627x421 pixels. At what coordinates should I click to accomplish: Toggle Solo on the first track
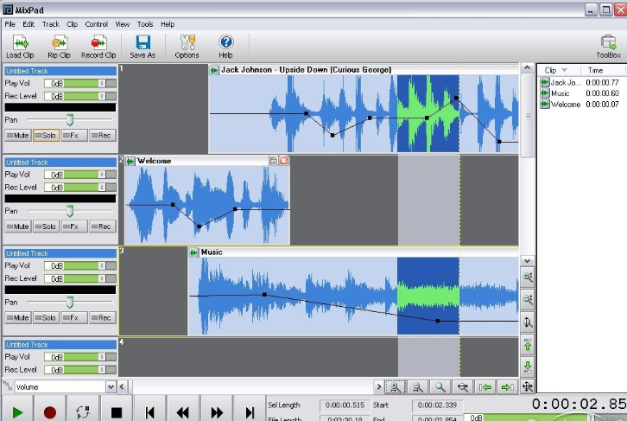click(46, 135)
